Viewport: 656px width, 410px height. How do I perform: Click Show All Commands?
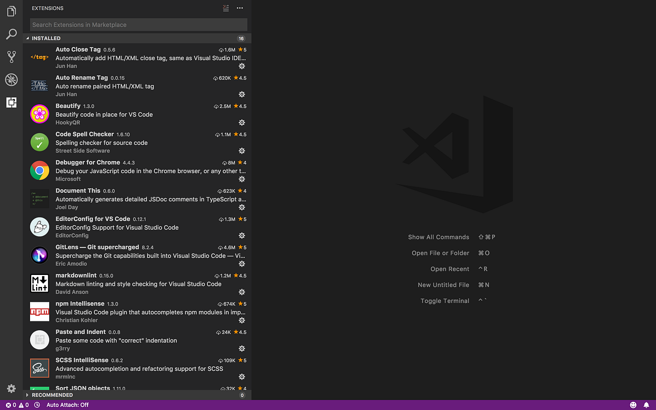[x=438, y=237]
